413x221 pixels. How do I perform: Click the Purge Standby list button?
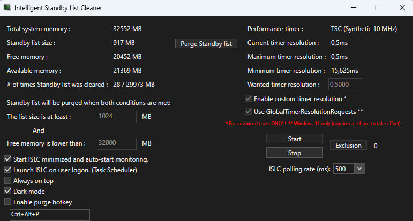[x=206, y=44]
